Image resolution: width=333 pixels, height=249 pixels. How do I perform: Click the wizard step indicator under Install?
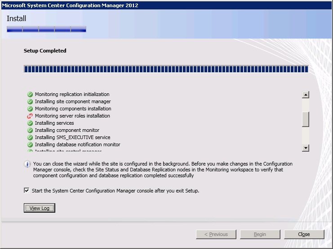tap(46, 29)
